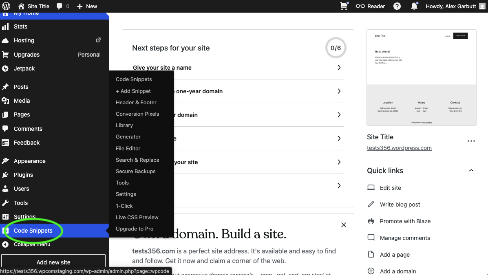Open Header & Footer submenu item
This screenshot has height=275, width=488.
click(x=136, y=102)
